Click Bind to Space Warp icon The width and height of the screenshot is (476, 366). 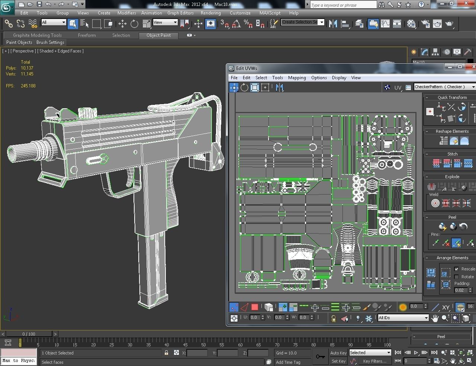click(33, 24)
